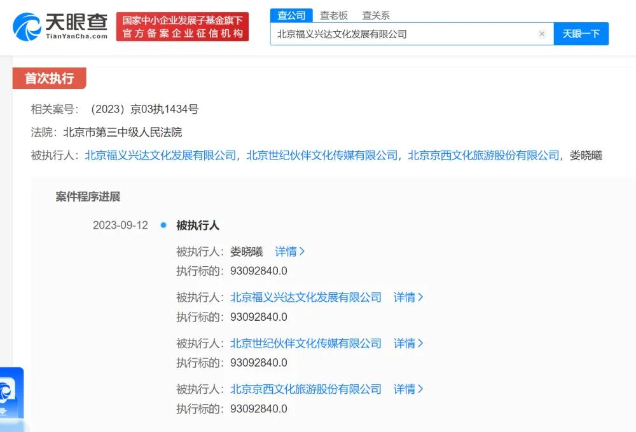Open 详情 for 娄晓曦

(289, 252)
